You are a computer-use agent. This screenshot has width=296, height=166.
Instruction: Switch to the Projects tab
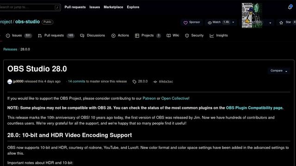pos(148,36)
